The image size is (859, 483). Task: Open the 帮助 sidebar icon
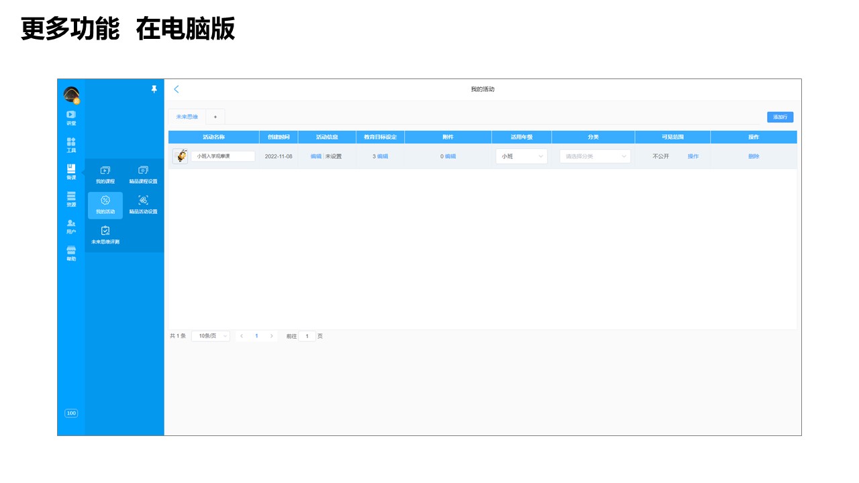[x=71, y=254]
